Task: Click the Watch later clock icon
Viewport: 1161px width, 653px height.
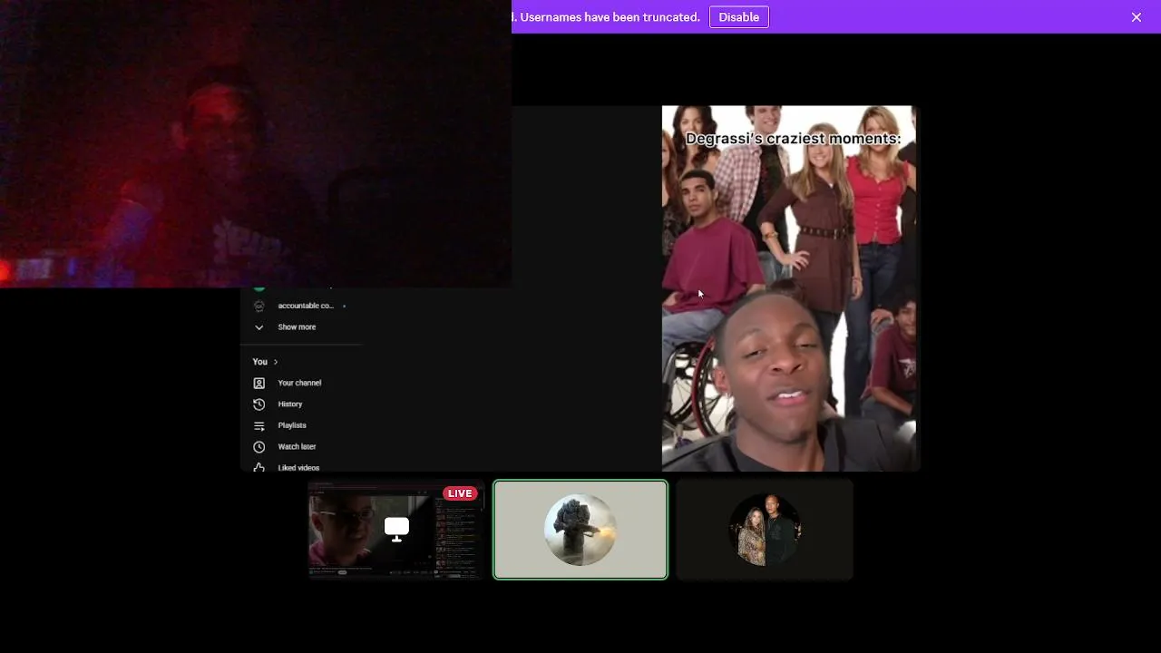Action: point(259,447)
